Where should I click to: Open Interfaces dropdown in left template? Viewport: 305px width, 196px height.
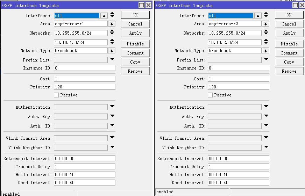104,16
